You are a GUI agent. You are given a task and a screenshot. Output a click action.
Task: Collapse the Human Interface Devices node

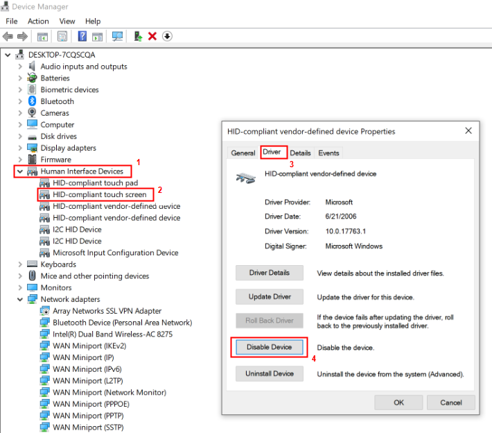pos(20,171)
